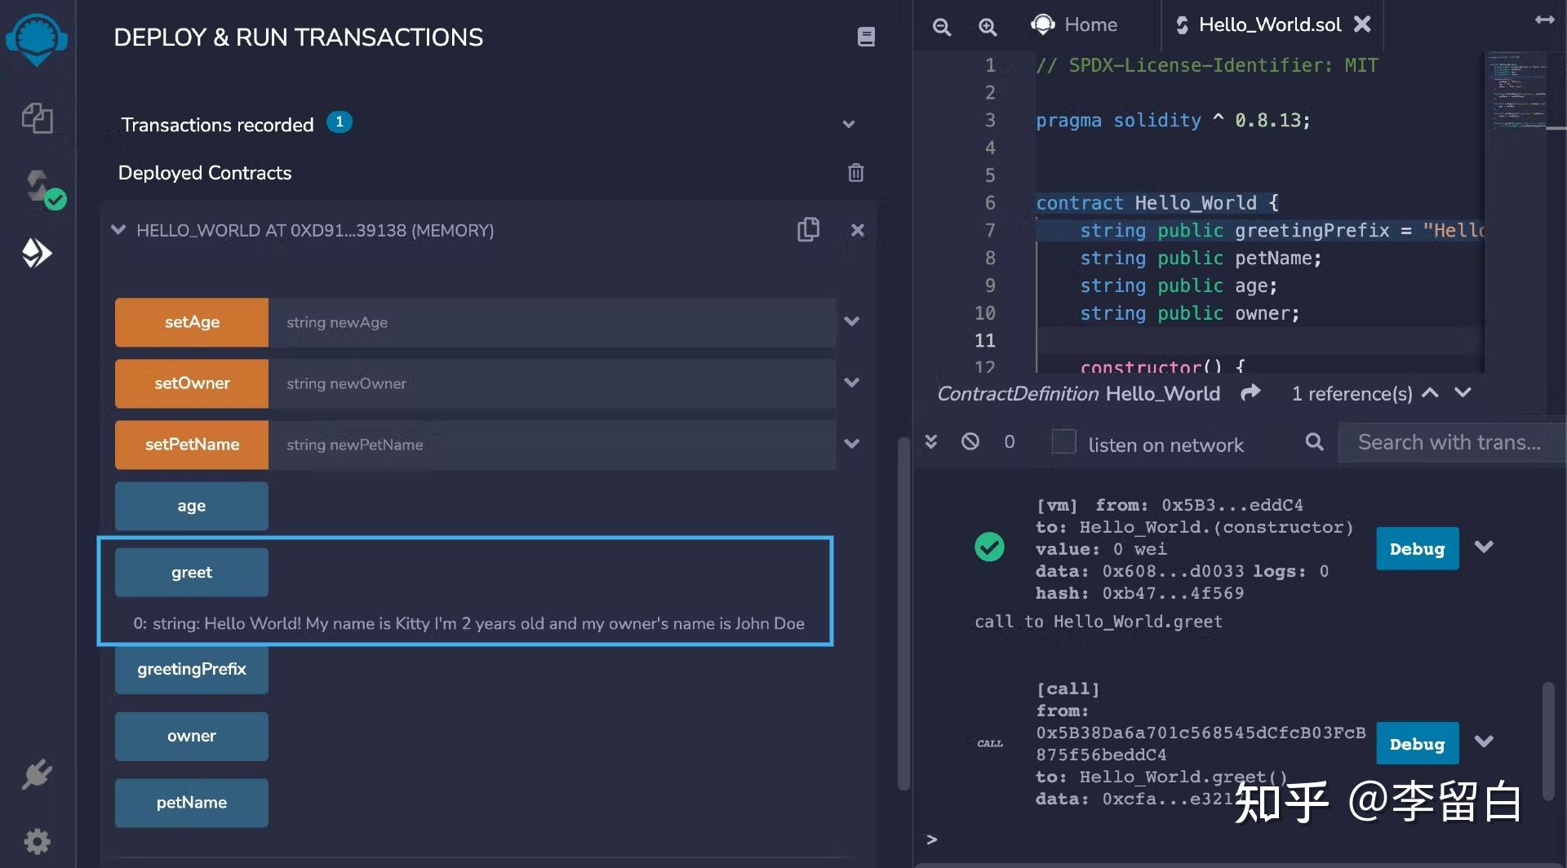This screenshot has width=1567, height=868.
Task: Switch to the Home tab
Action: click(x=1075, y=25)
